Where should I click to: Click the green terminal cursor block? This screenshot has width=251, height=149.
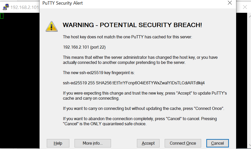tap(2, 16)
